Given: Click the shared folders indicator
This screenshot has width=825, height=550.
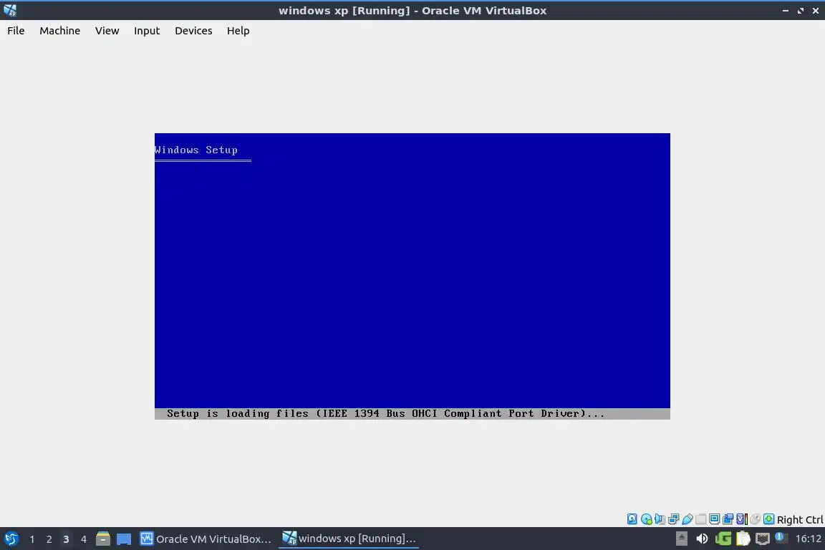Looking at the screenshot, I should point(701,519).
